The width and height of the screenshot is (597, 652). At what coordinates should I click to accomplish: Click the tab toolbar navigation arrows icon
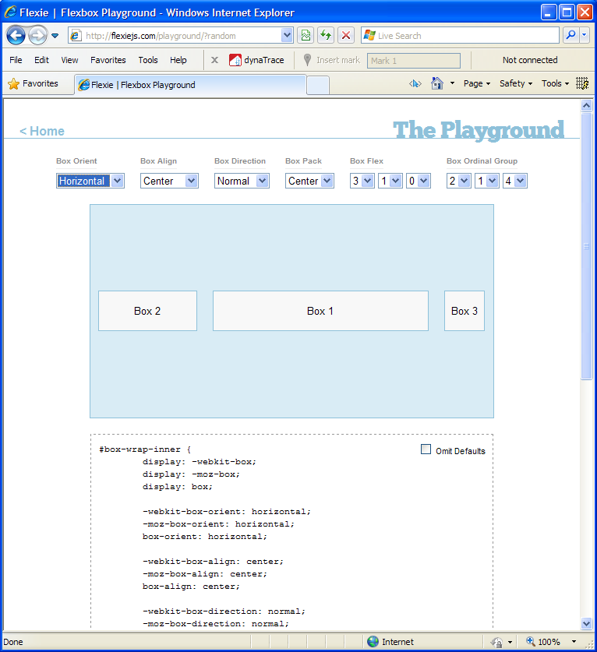pos(415,83)
